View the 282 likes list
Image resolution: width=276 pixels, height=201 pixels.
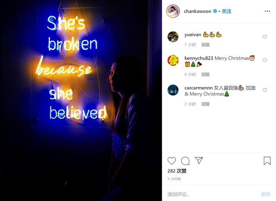(177, 171)
